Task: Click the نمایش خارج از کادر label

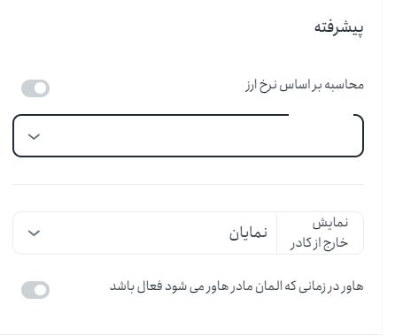Action: point(319,233)
